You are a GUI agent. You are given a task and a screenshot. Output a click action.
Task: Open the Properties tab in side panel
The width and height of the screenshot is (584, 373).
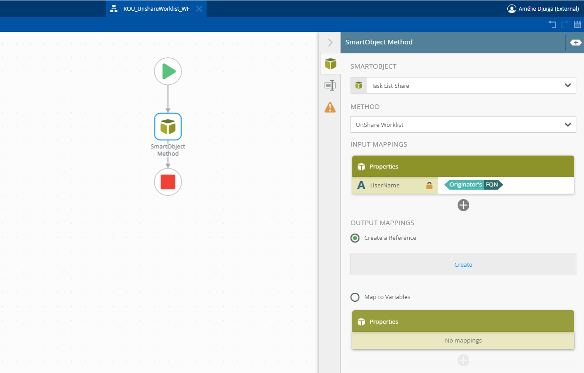coord(330,85)
